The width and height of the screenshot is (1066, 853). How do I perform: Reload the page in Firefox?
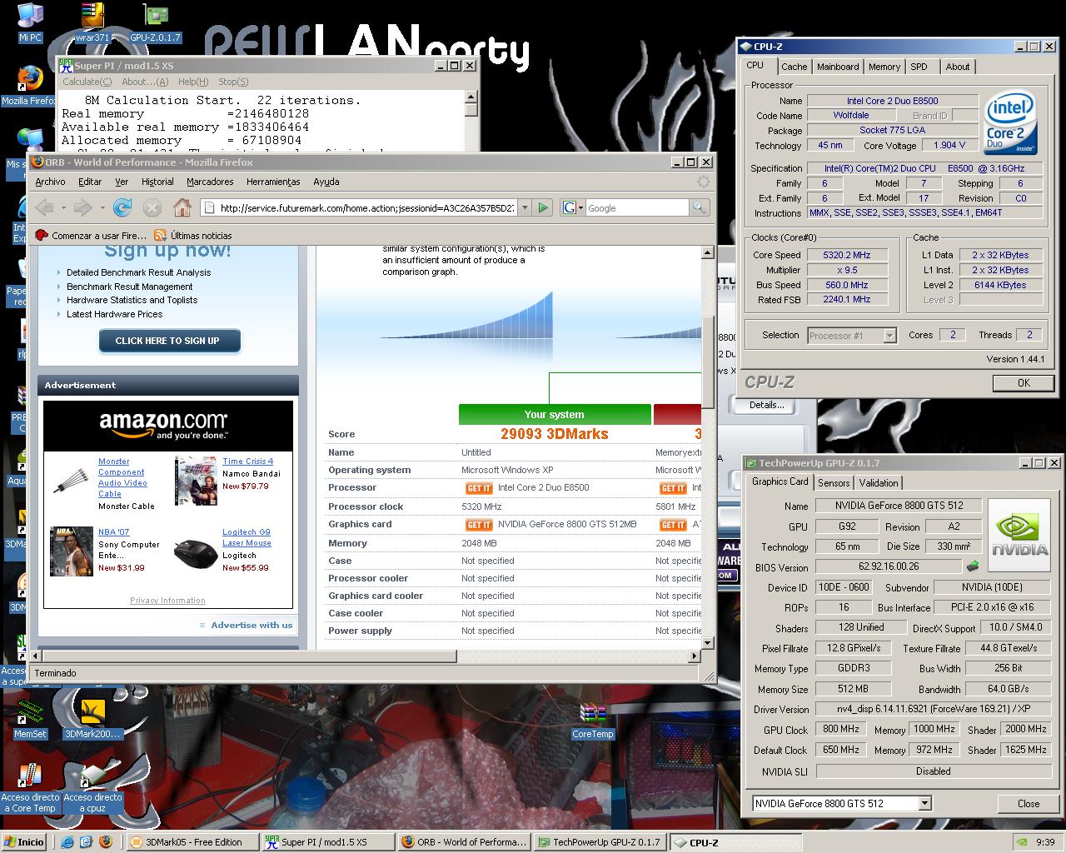pos(122,207)
